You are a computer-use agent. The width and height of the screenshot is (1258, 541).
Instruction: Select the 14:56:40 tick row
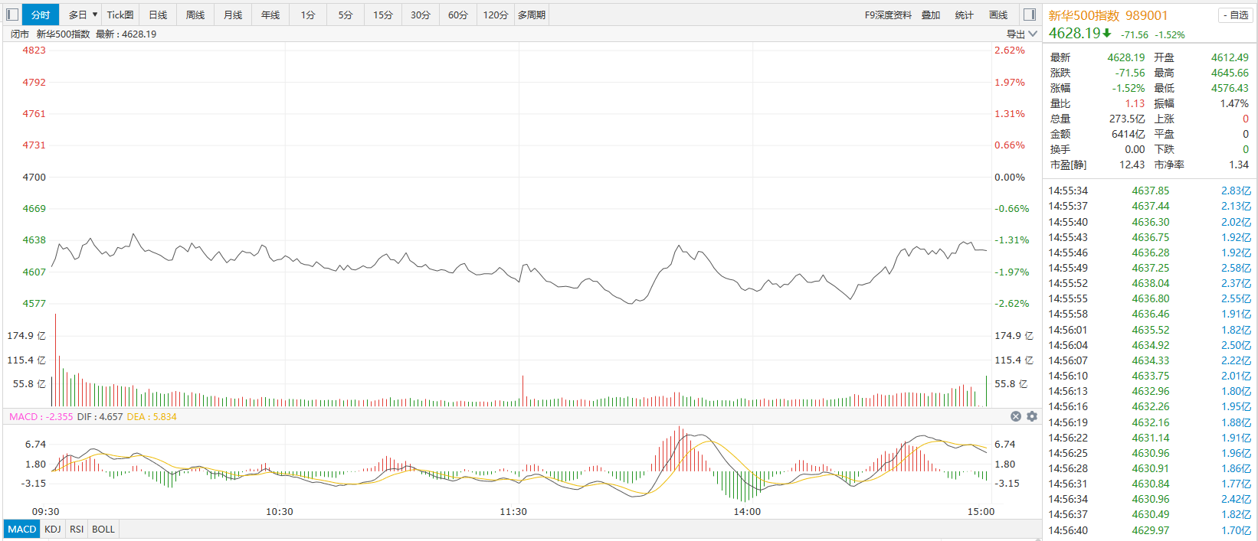pos(1149,530)
